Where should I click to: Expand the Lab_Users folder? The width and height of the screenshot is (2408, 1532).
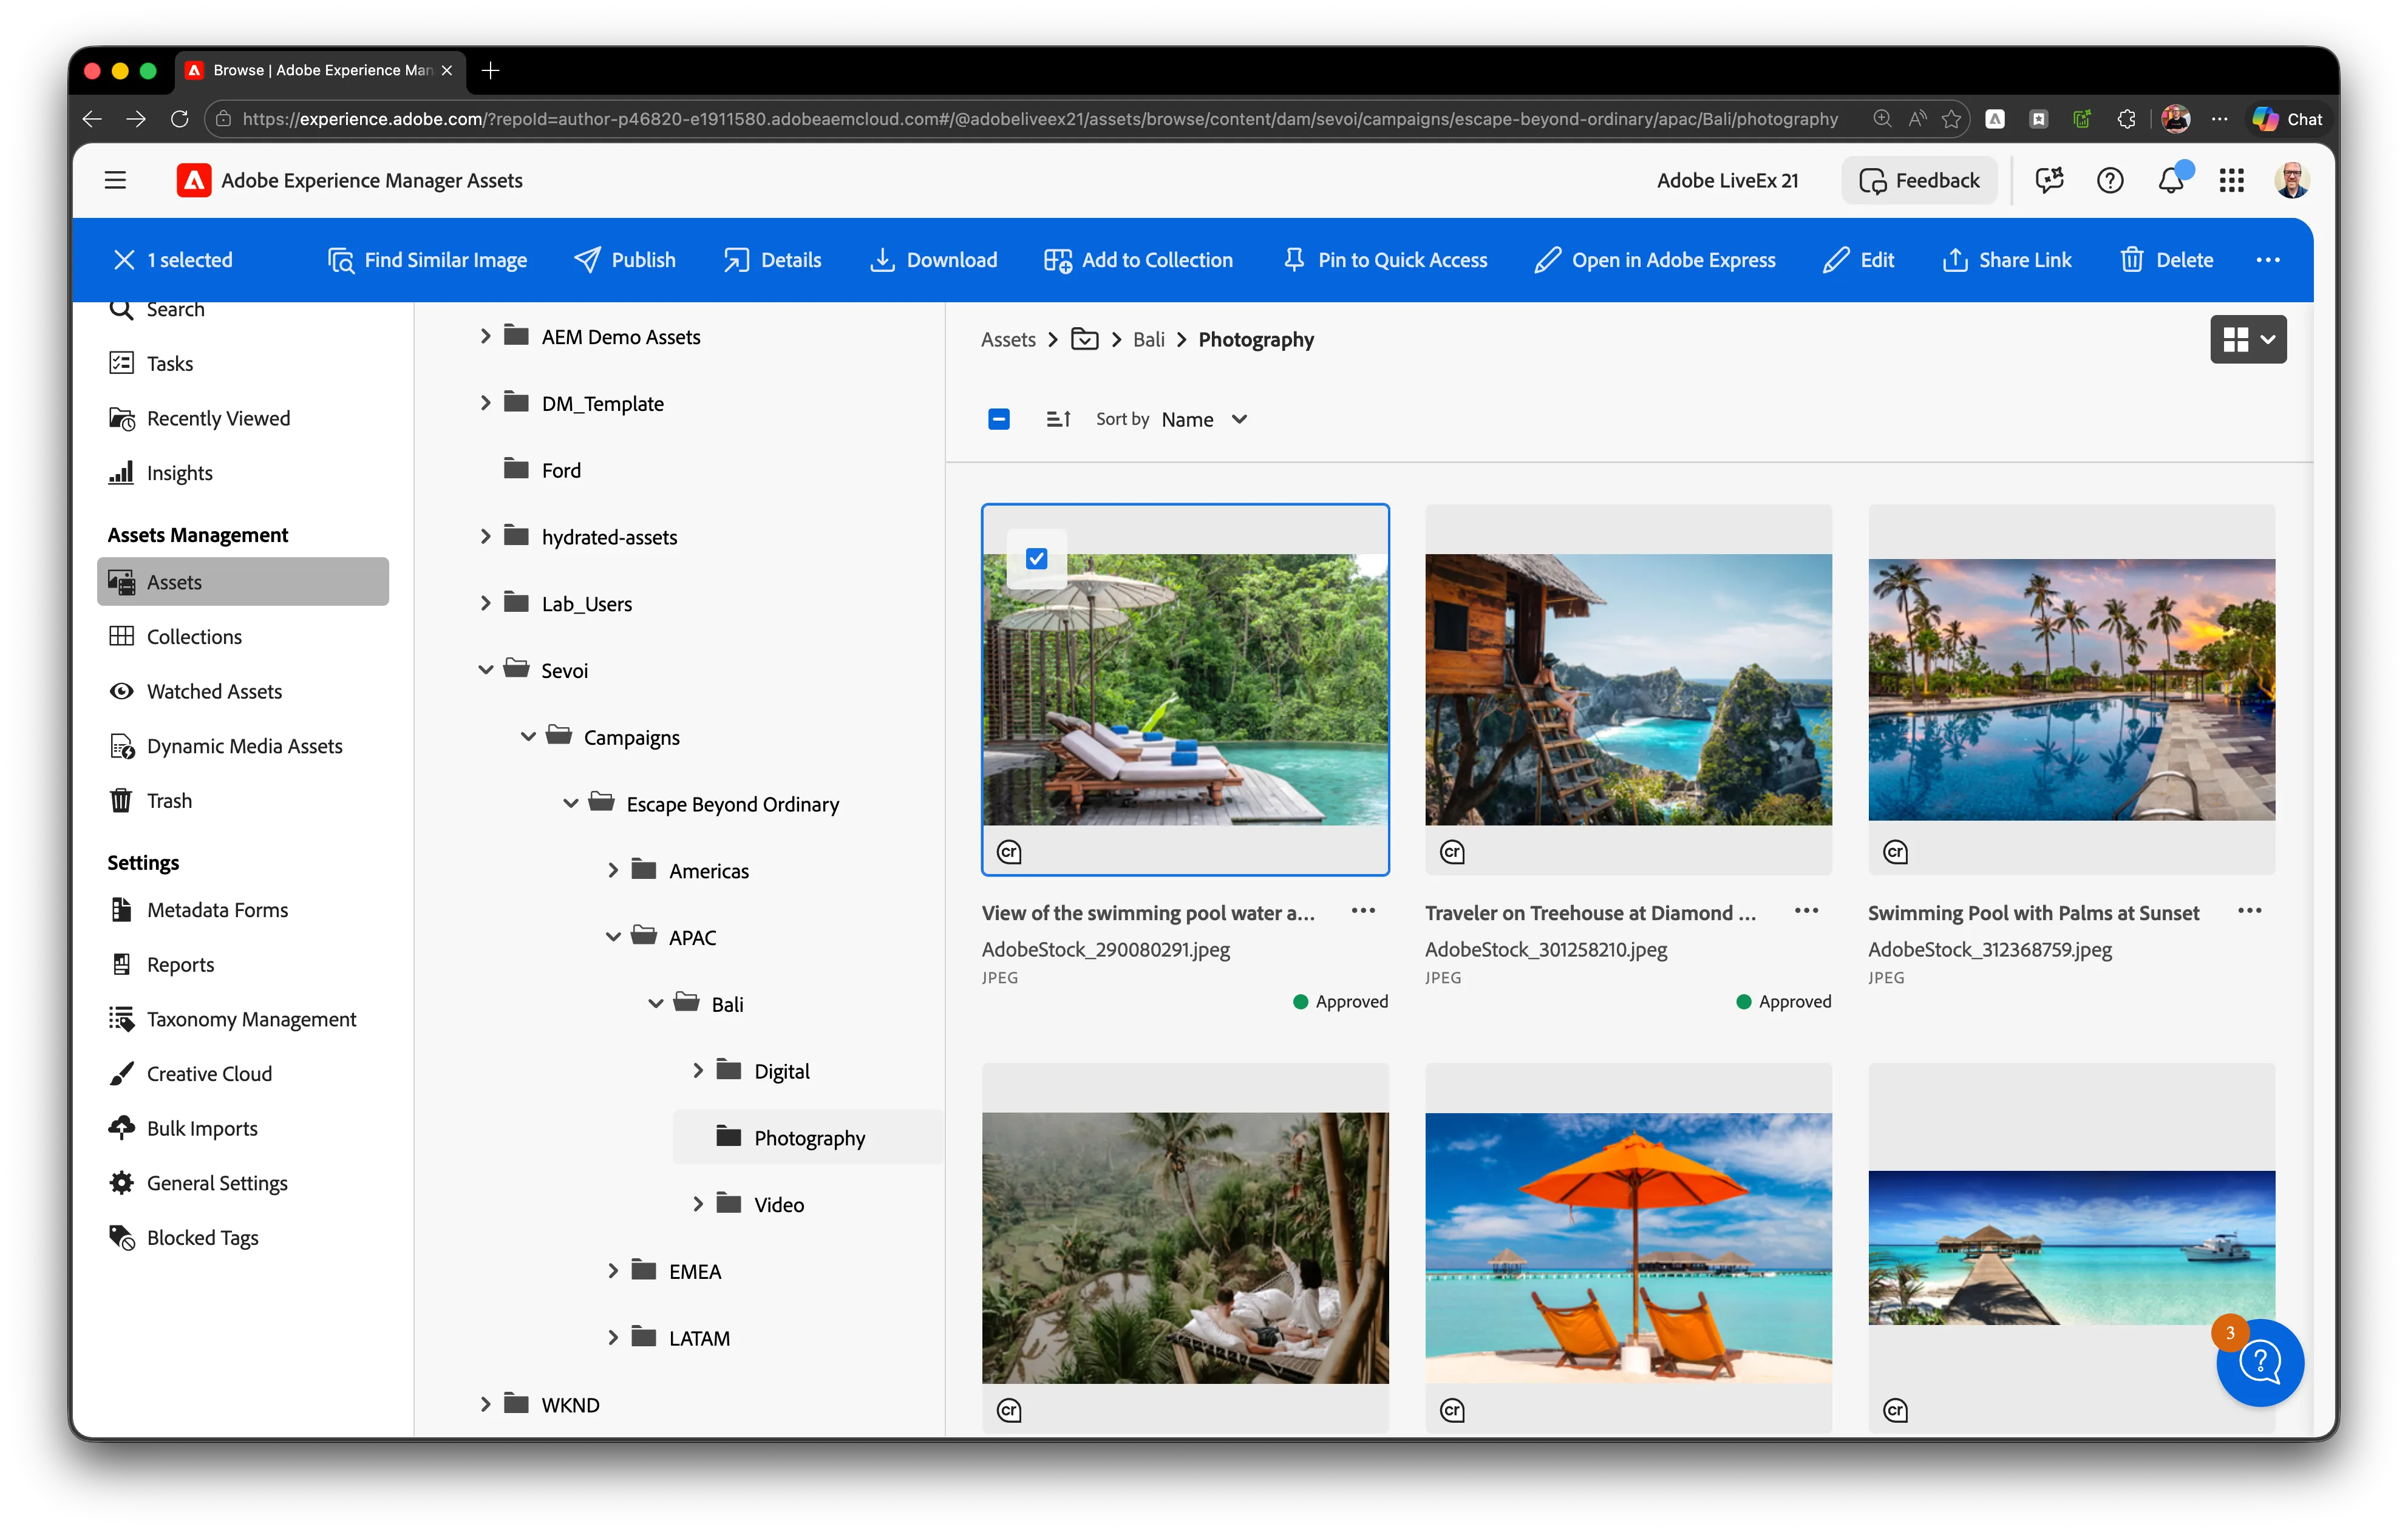pyautogui.click(x=485, y=603)
